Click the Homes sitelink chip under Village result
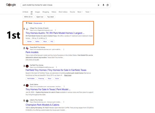This screenshot has height=113, width=155. pyautogui.click(x=29, y=41)
